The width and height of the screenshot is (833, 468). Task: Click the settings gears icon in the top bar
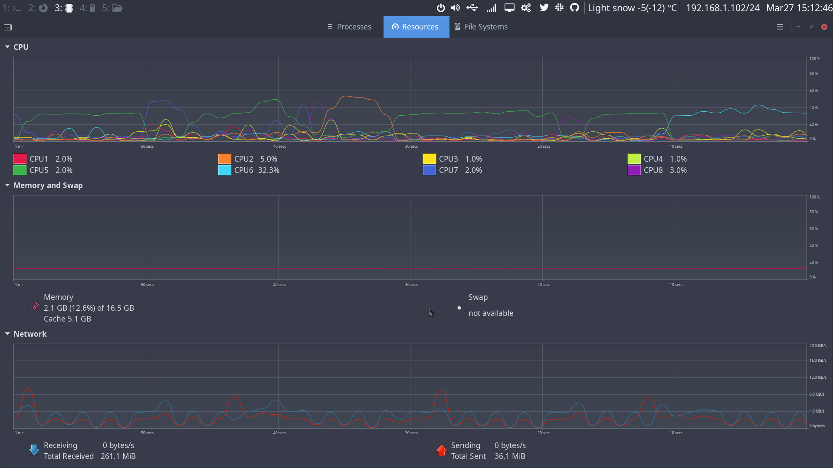tap(526, 7)
